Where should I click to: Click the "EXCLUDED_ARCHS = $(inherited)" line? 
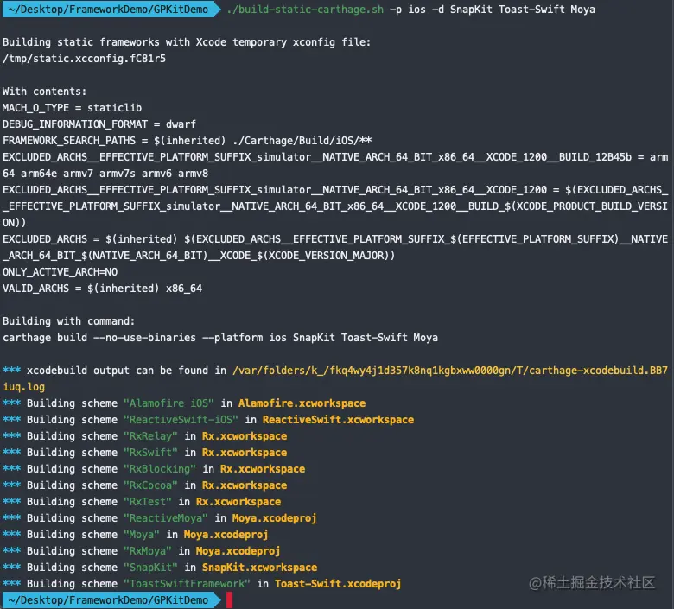(335, 247)
